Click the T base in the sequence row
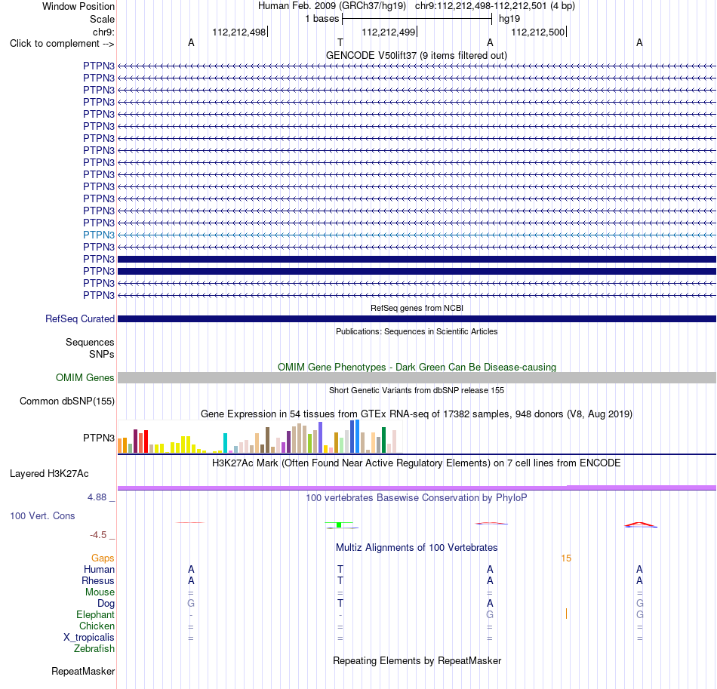 point(340,42)
